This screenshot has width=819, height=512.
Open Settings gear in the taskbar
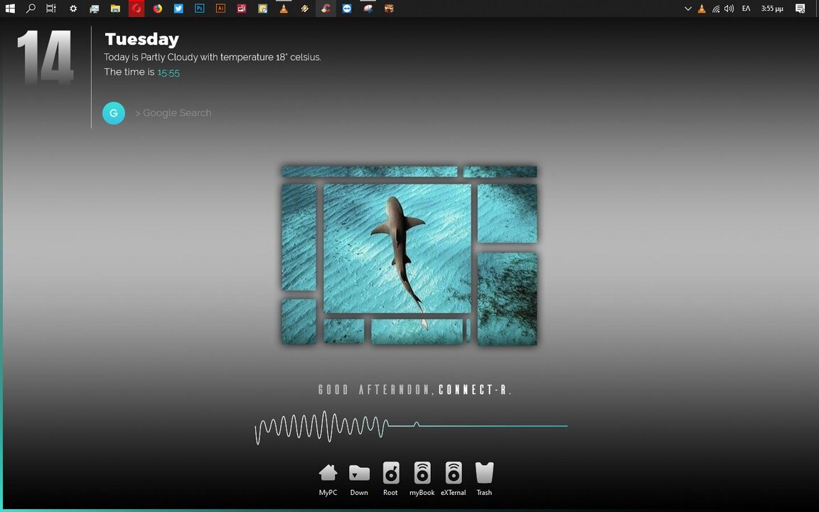point(73,9)
